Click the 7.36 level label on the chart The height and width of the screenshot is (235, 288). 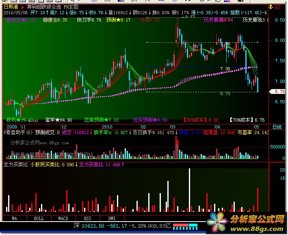(225, 69)
